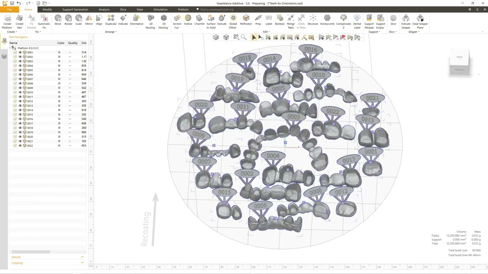Click the Perforator tool
Image resolution: width=488 pixels, height=274 pixels.
pyautogui.click(x=246, y=20)
